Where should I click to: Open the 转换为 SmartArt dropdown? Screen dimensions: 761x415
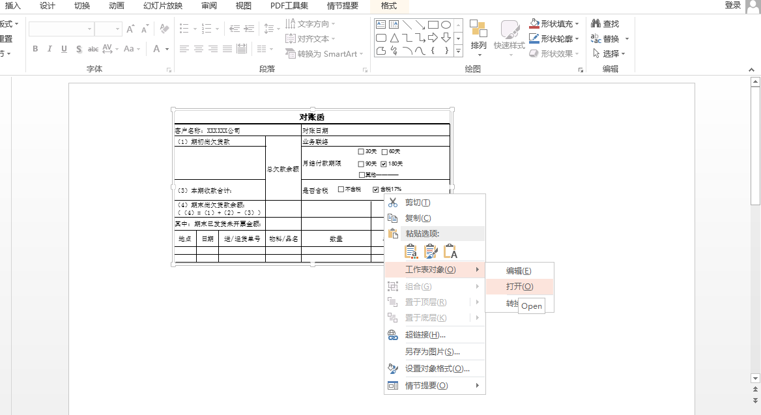(324, 54)
